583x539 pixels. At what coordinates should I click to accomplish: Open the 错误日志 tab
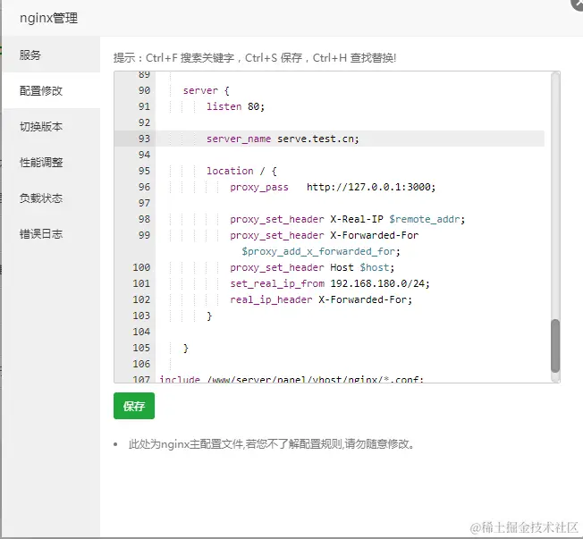(x=51, y=233)
